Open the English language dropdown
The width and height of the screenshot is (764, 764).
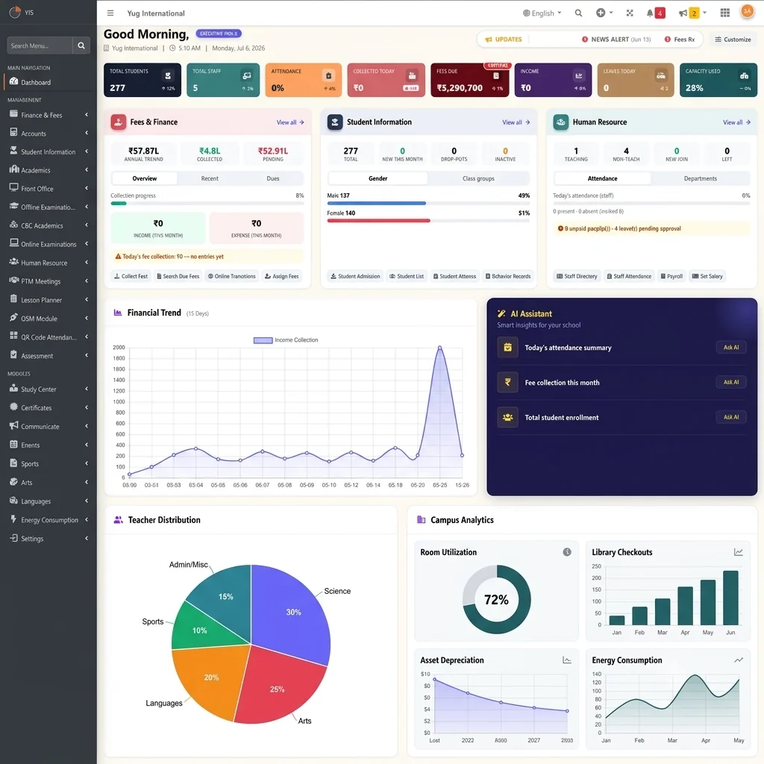point(542,13)
